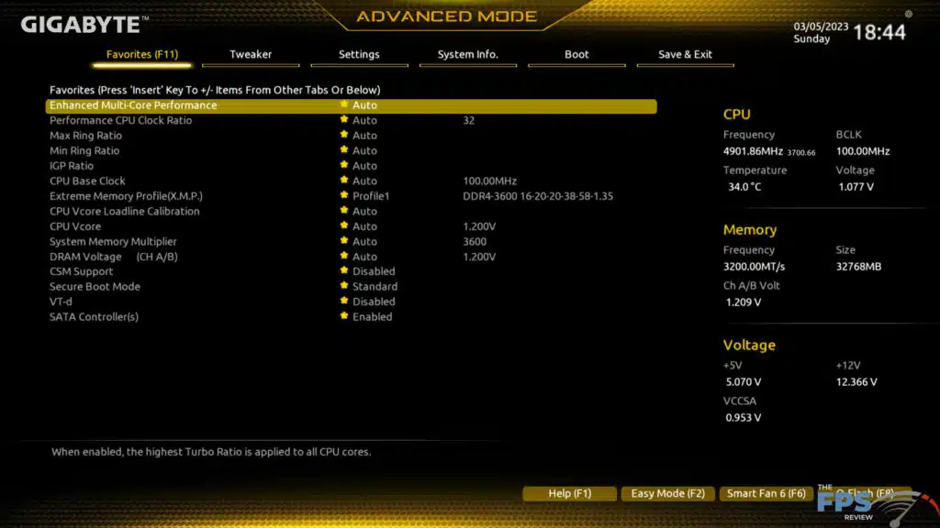Viewport: 940px width, 528px height.
Task: Open the Favorites (F11) tab
Action: tap(142, 54)
